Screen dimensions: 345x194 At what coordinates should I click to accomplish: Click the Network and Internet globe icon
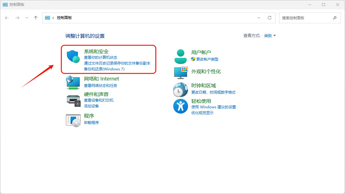73,82
